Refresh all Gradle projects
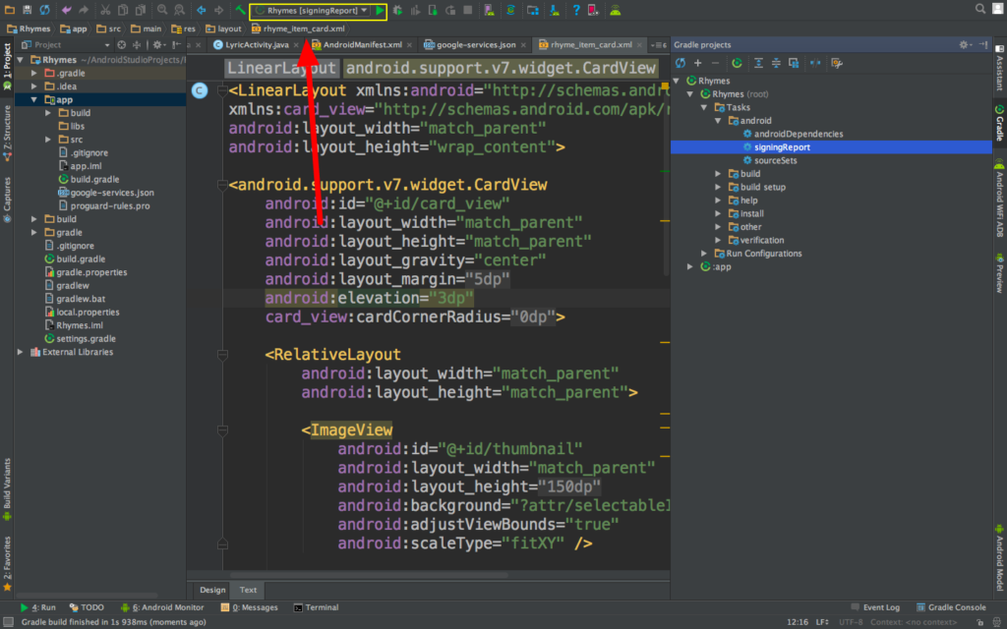The height and width of the screenshot is (629, 1007). click(x=681, y=63)
